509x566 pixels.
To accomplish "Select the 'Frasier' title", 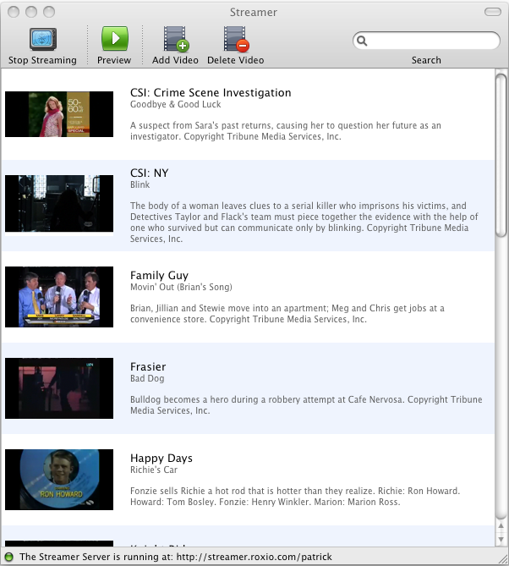I will [148, 366].
